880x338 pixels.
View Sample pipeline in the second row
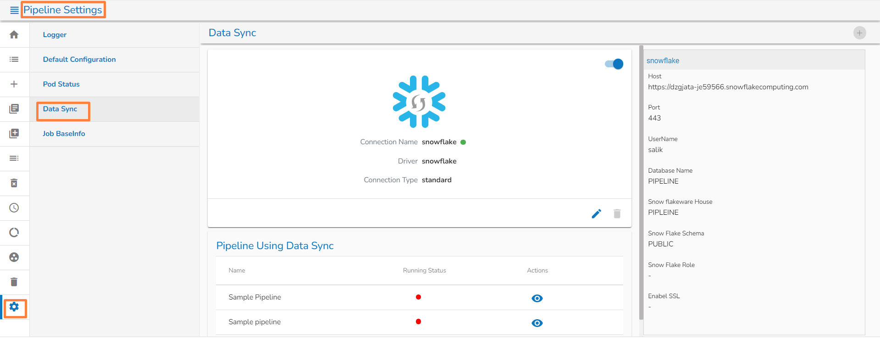537,323
